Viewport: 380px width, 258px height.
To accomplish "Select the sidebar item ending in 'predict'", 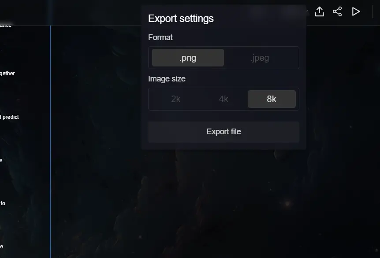I will point(10,117).
